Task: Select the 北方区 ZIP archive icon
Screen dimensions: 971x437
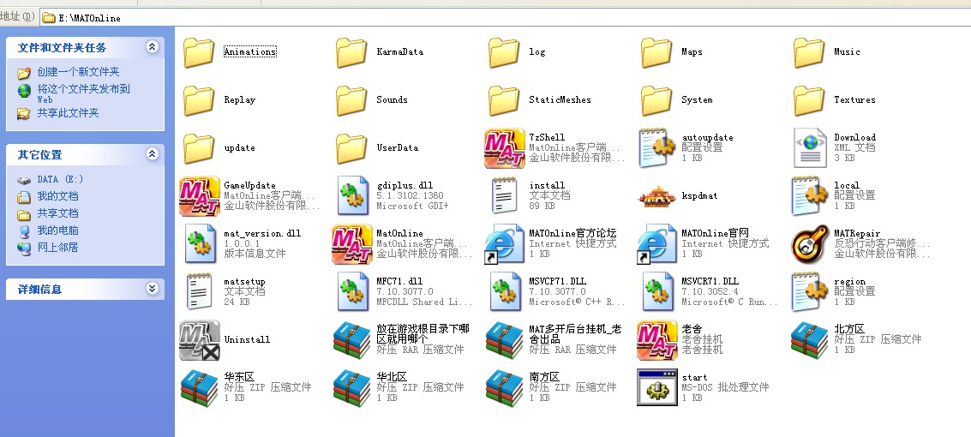Action: pos(809,340)
